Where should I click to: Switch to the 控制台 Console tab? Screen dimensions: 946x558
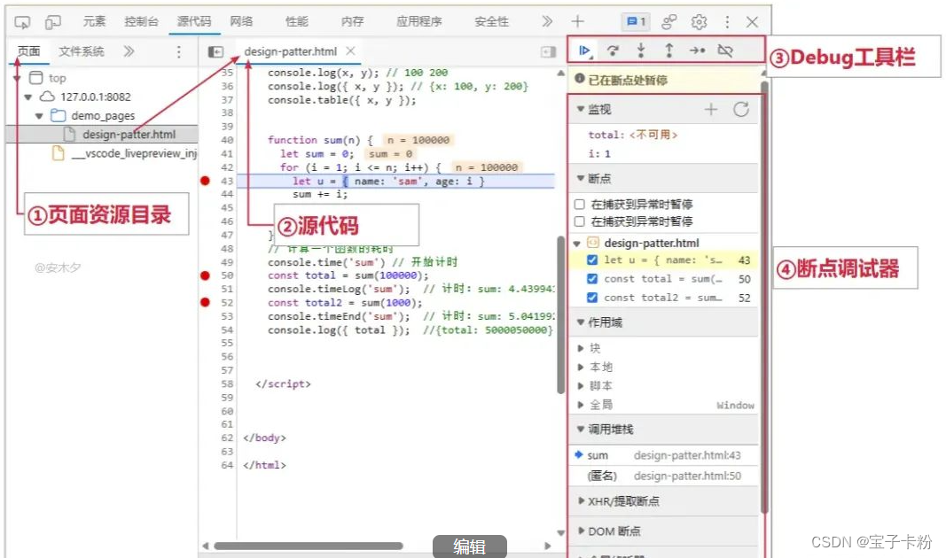(141, 21)
